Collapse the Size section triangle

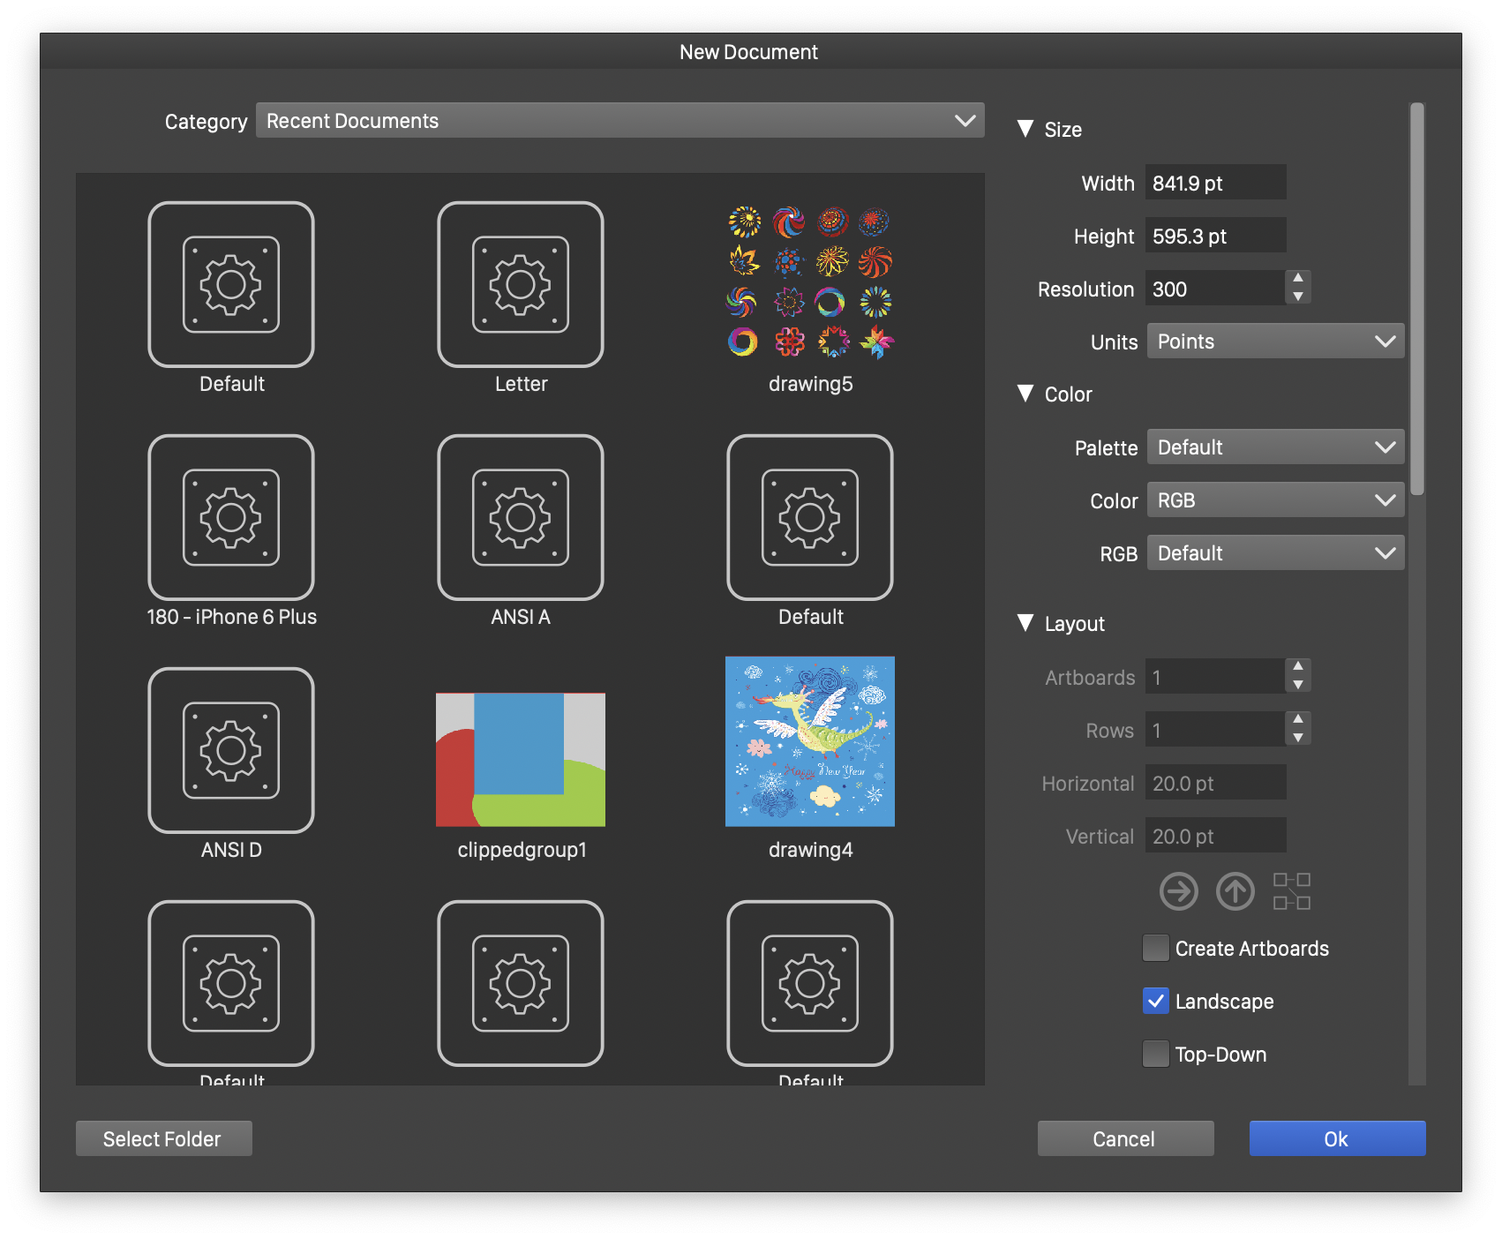tap(1025, 130)
